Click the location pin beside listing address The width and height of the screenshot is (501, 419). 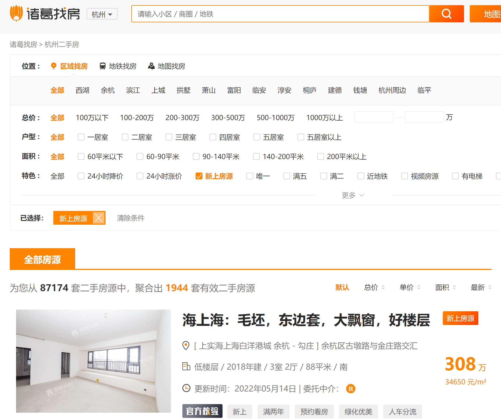(186, 346)
